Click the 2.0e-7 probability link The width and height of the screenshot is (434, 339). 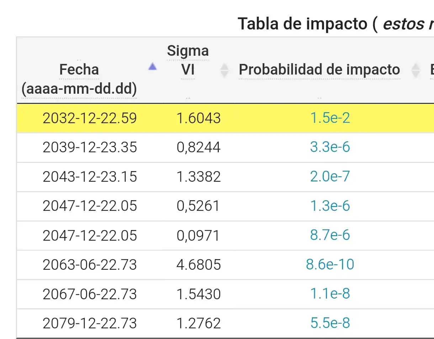pos(330,176)
